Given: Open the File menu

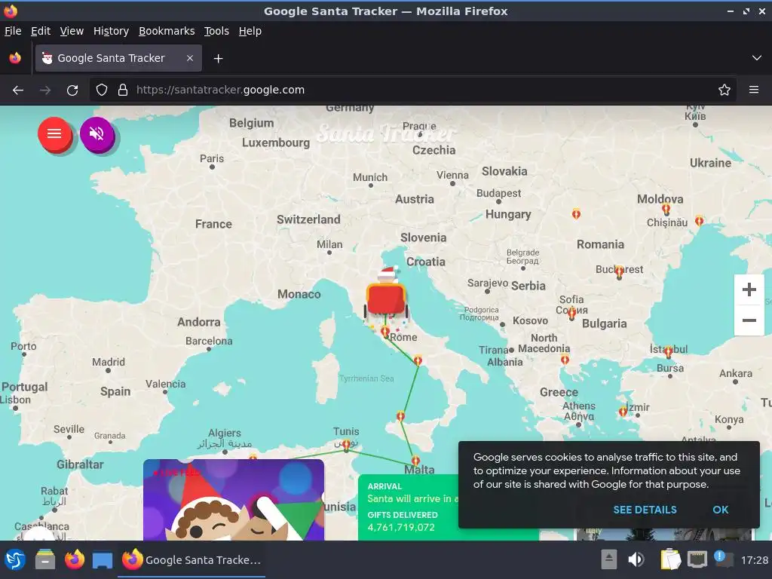Looking at the screenshot, I should (13, 31).
